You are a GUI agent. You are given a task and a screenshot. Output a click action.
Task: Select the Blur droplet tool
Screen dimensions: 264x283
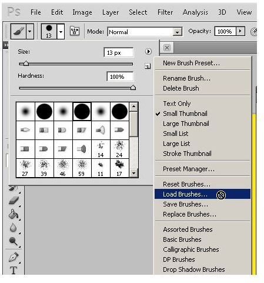pos(13,228)
